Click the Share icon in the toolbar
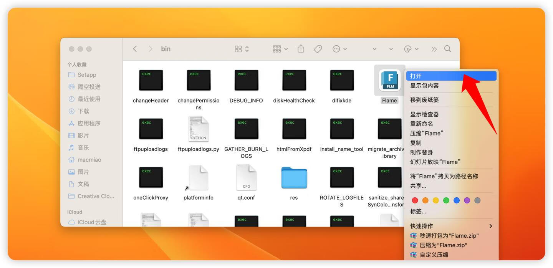The width and height of the screenshot is (553, 268). 301,49
